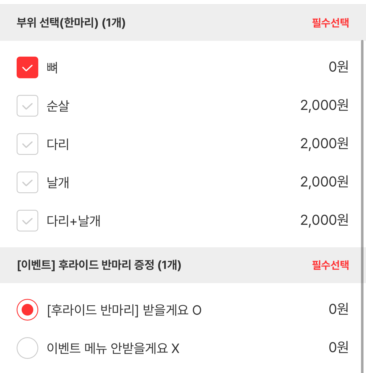Check the 다리+날개 option checkbox
The width and height of the screenshot is (366, 373).
pyautogui.click(x=27, y=221)
